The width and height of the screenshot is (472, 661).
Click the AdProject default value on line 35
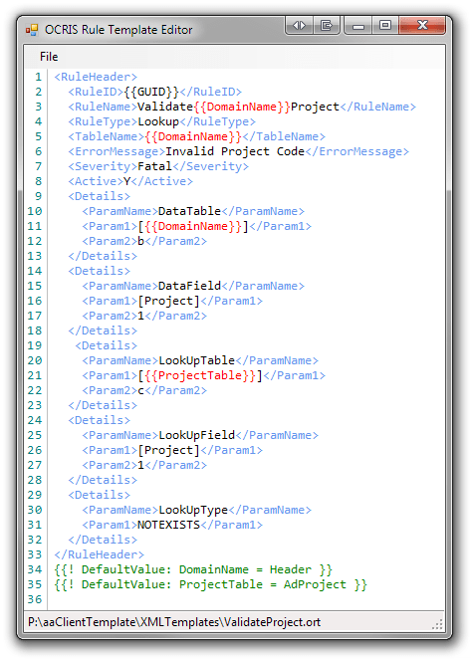[x=315, y=584]
